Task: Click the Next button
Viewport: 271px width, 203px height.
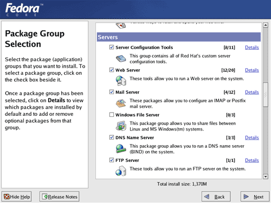Action: [255, 197]
